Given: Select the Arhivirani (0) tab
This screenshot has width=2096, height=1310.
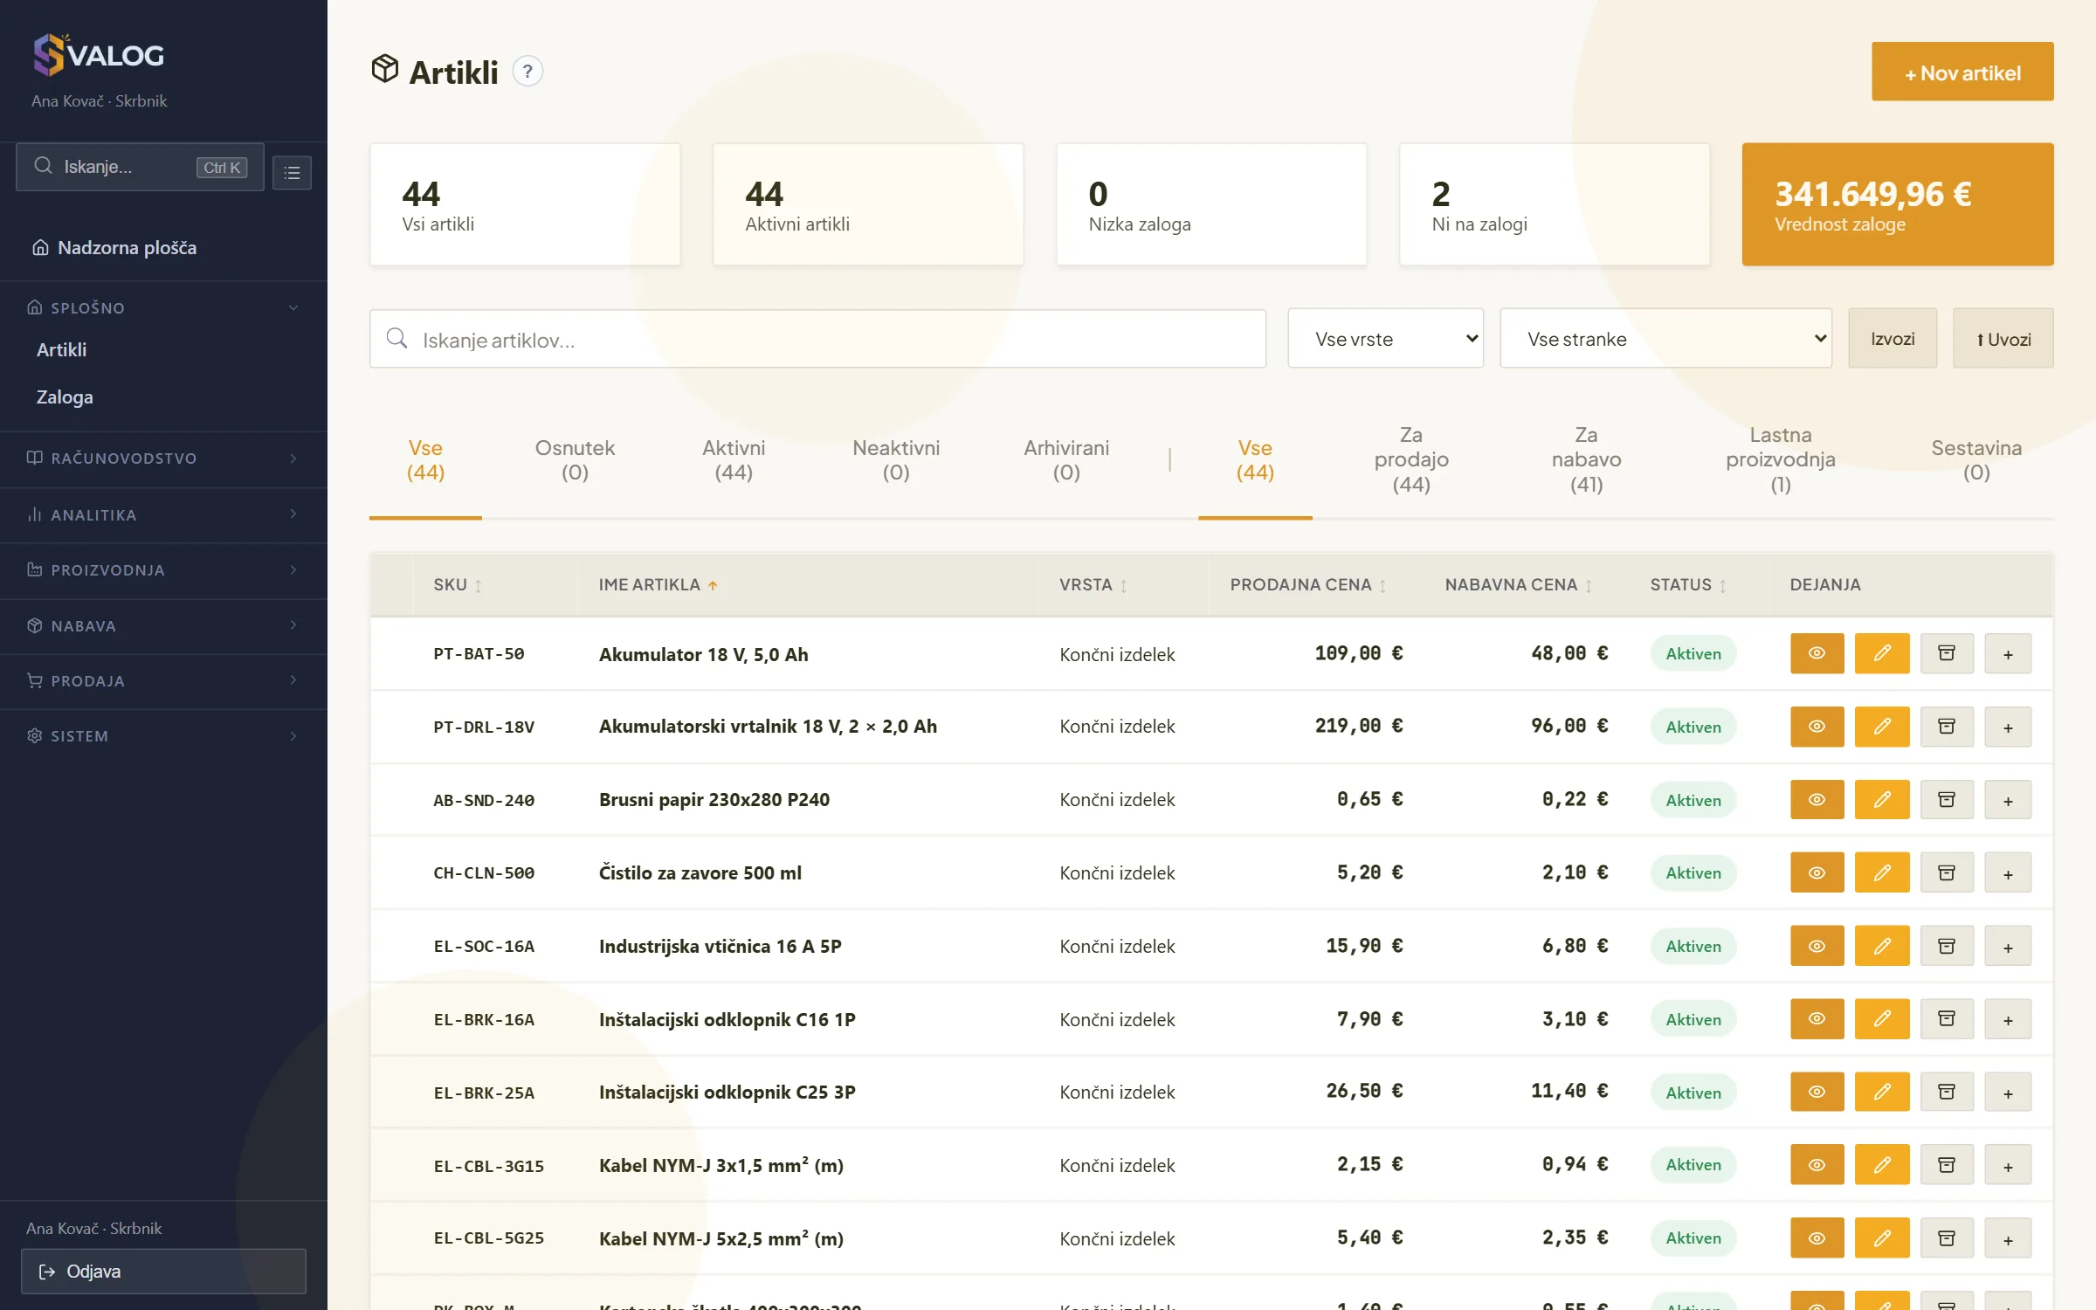Looking at the screenshot, I should click(x=1066, y=460).
